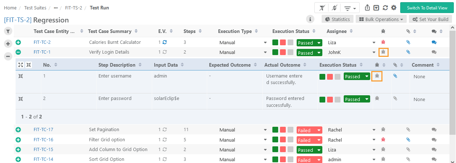The height and width of the screenshot is (163, 456).
Task: Open Failed status dropdown for FIT-TC-16
Action: point(309,140)
